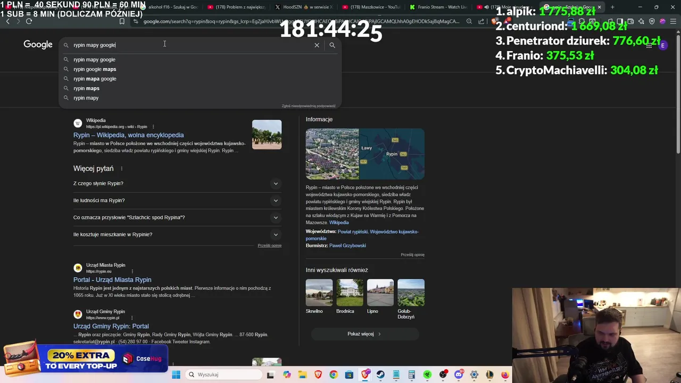Expand question 'Z czego słynie Rypin?'
This screenshot has height=383, width=681.
coord(177,184)
